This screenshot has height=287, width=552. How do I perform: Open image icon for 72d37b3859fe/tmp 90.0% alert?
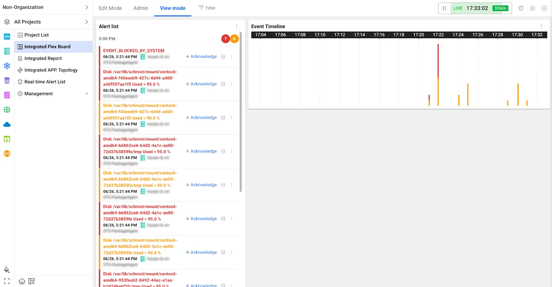tap(223, 185)
